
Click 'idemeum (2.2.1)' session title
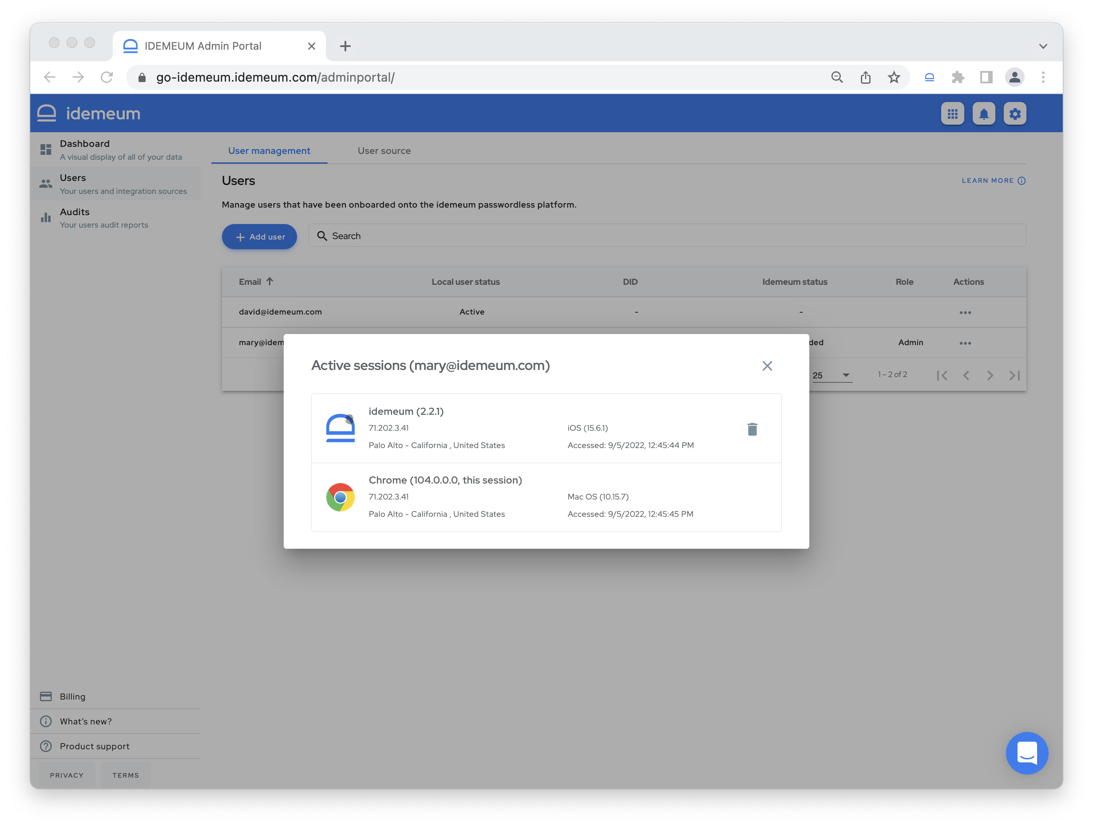[x=406, y=411]
